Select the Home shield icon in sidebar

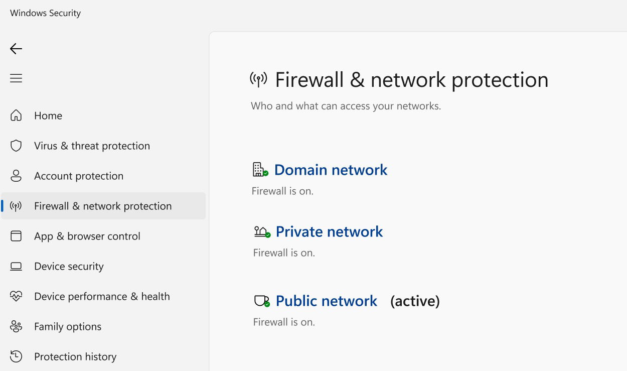click(x=16, y=115)
